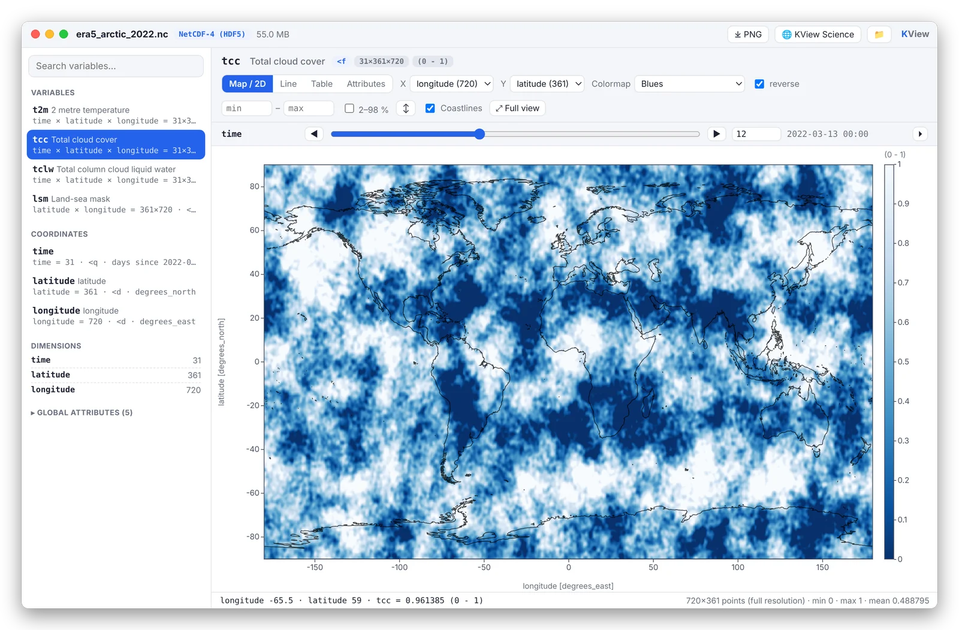Click the <f dtype badge
The image size is (959, 630).
click(342, 61)
